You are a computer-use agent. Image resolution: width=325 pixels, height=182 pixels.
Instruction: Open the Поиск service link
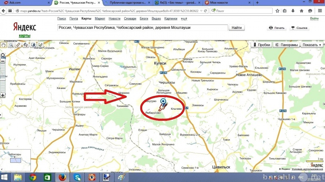pos(62,19)
